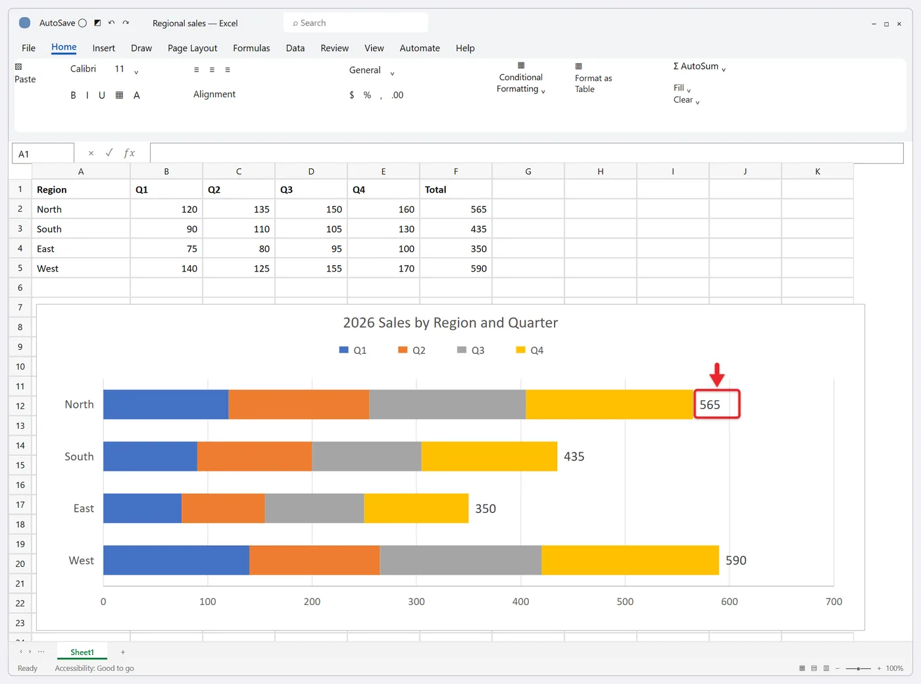The height and width of the screenshot is (684, 921).
Task: Click the formula bar cancel X icon
Action: point(91,153)
